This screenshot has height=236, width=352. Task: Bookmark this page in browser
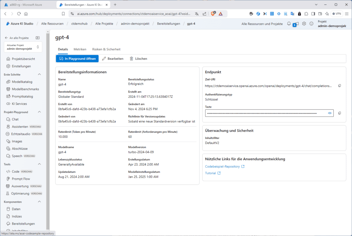click(63, 14)
